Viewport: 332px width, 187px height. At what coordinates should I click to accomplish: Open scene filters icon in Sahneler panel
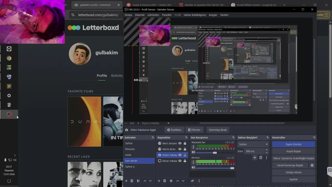coord(138,181)
